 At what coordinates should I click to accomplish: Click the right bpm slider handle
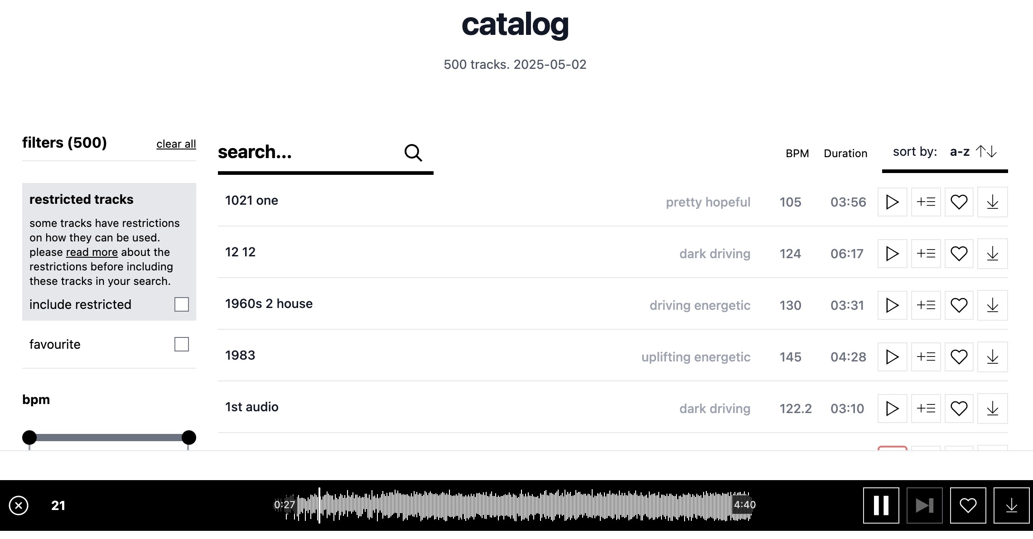coord(188,438)
